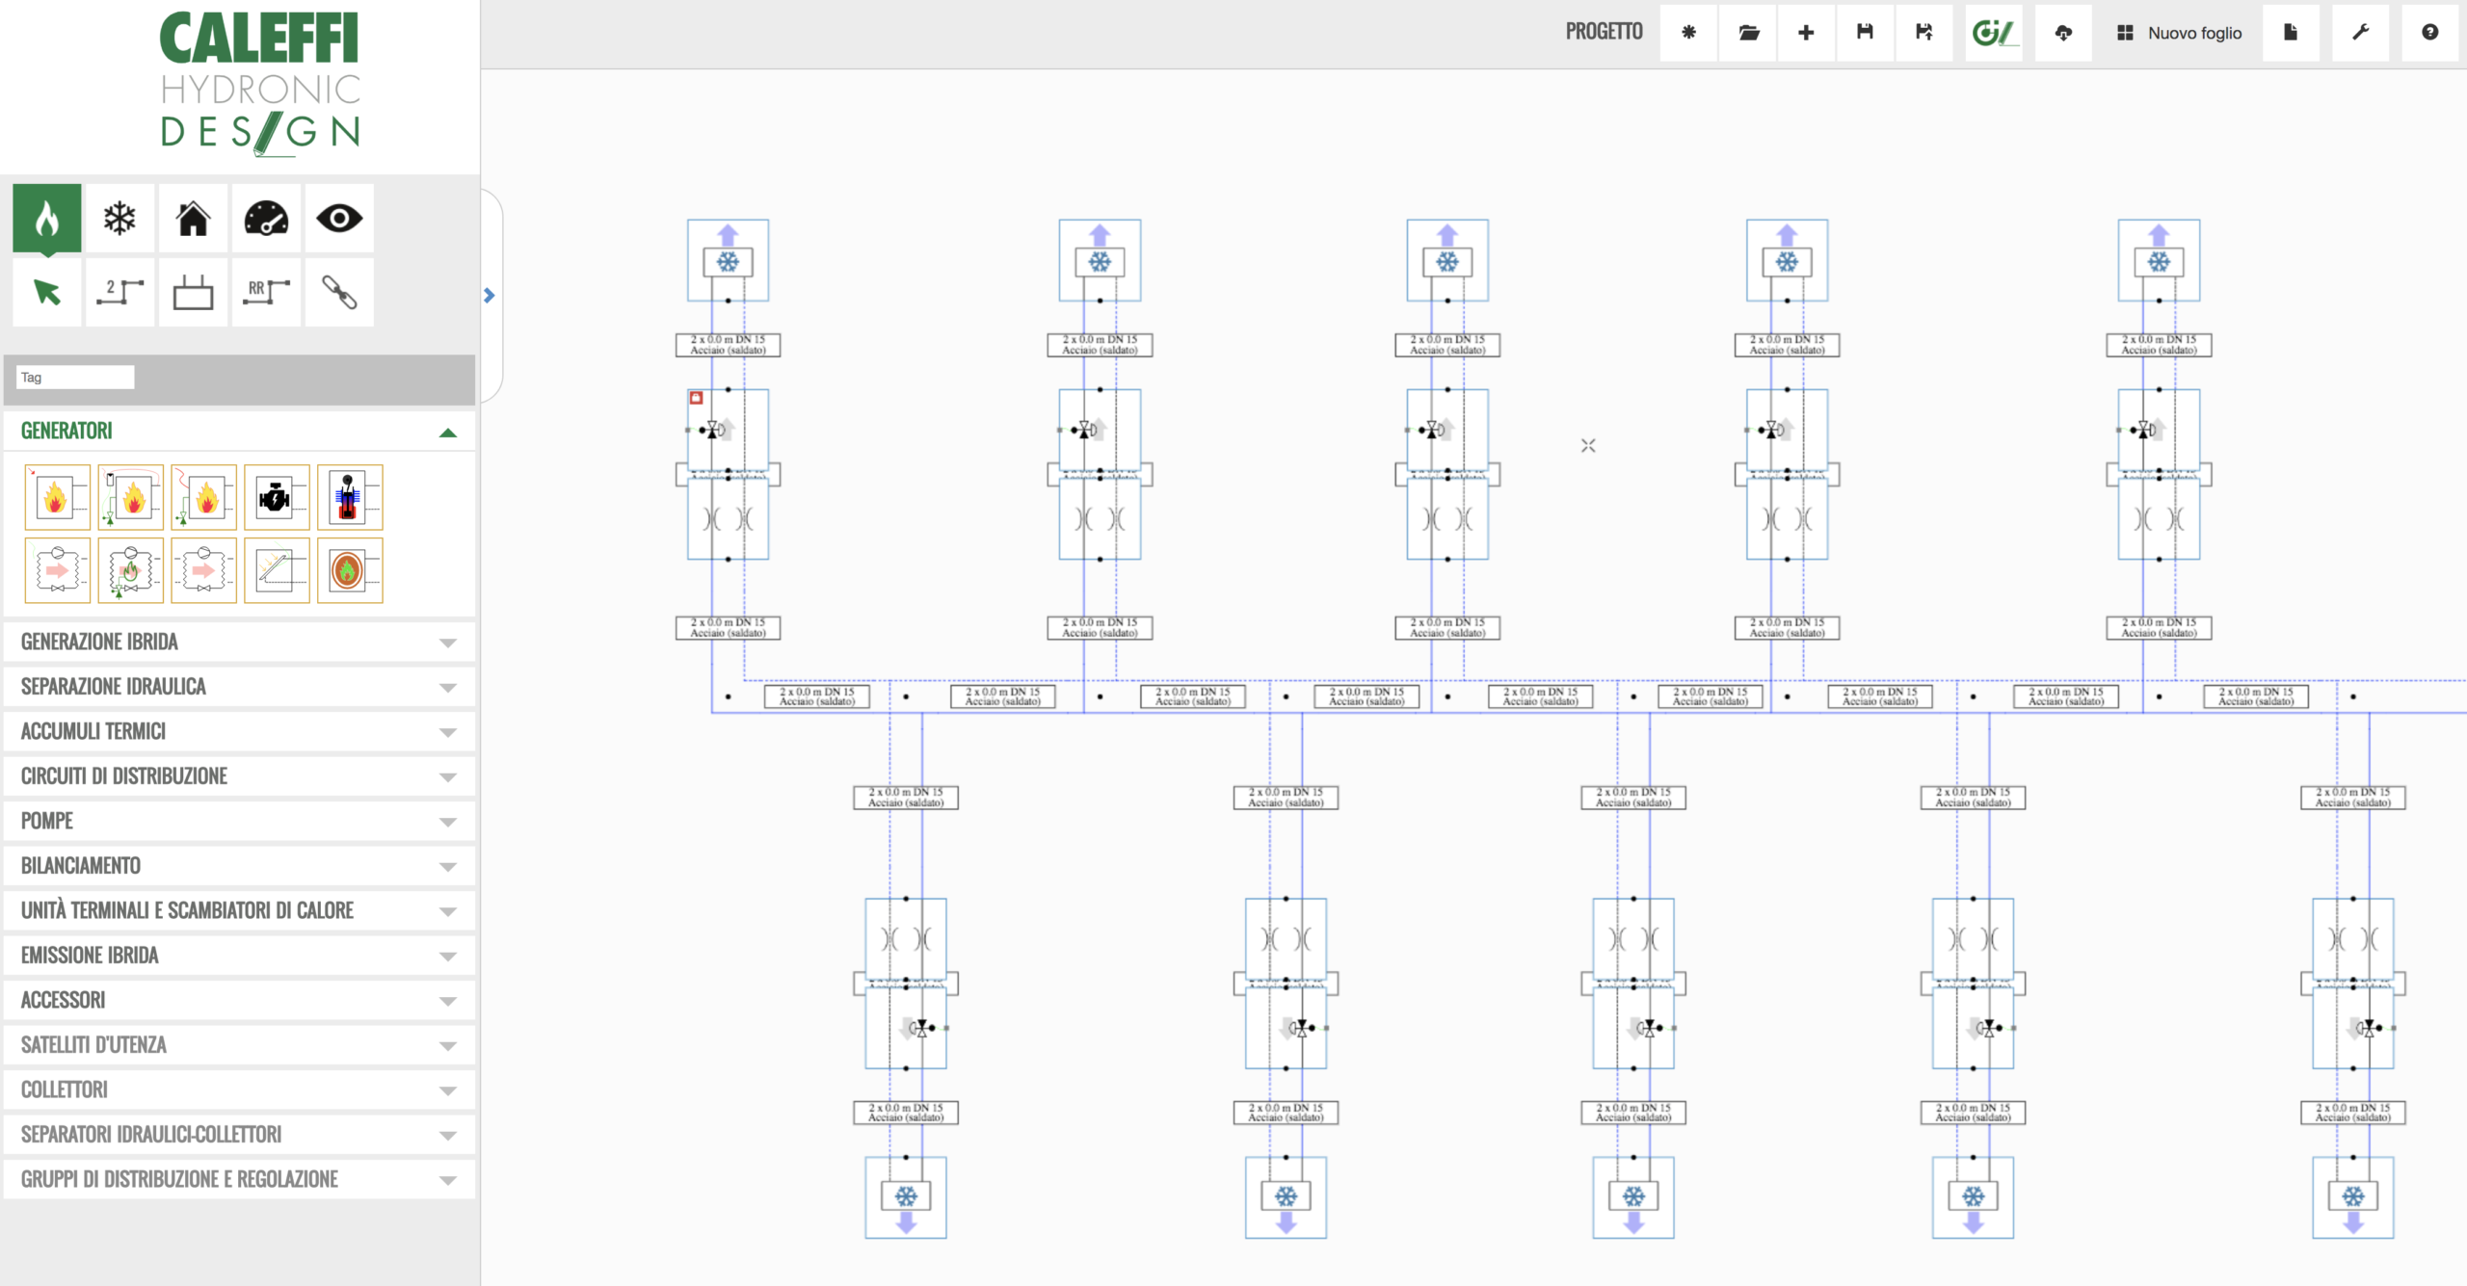Click the Tag input field

point(75,378)
